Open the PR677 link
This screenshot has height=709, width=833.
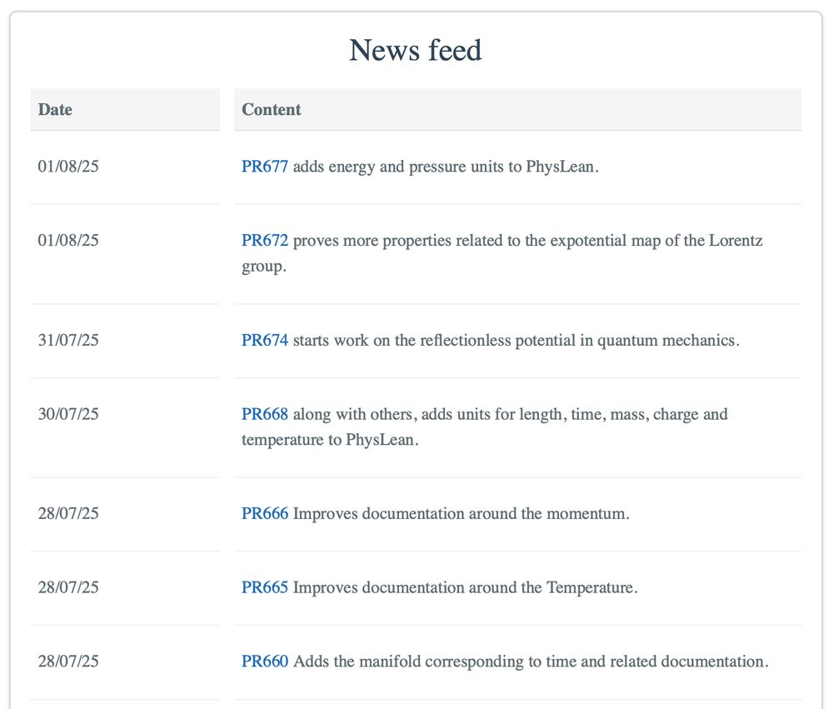tap(265, 167)
